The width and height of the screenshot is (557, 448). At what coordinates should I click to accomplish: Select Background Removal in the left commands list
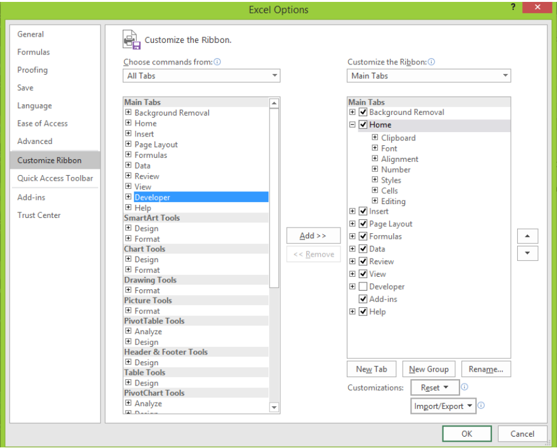[172, 113]
